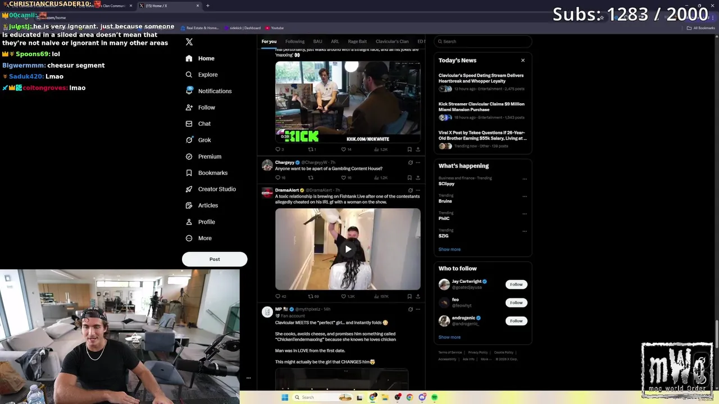
Task: Share the DramaAlert post
Action: (x=418, y=296)
